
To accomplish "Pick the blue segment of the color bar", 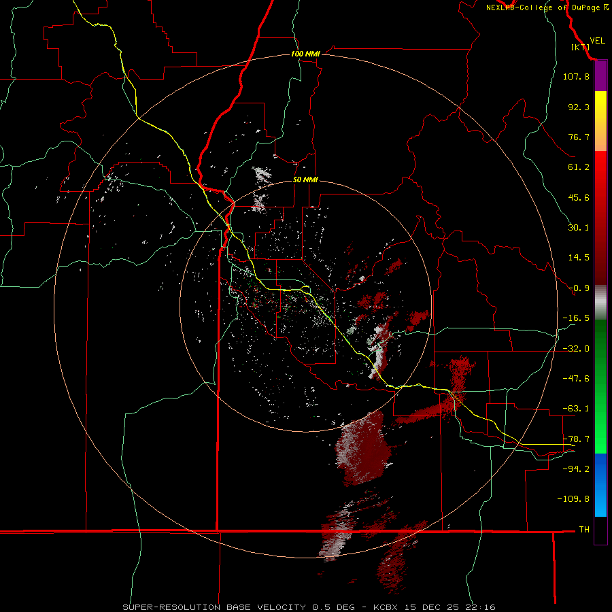I will pos(600,485).
